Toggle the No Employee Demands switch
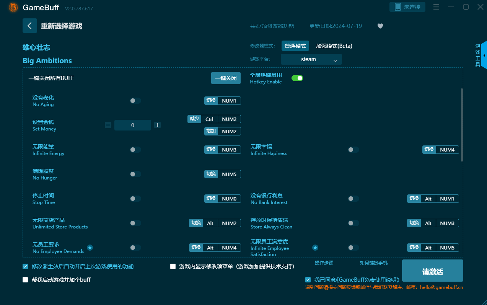 [x=135, y=248]
